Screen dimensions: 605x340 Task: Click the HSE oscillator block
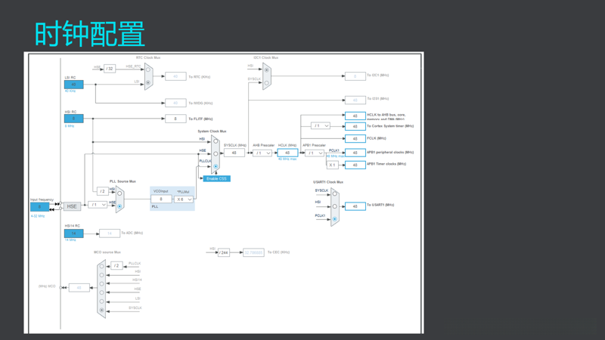72,206
